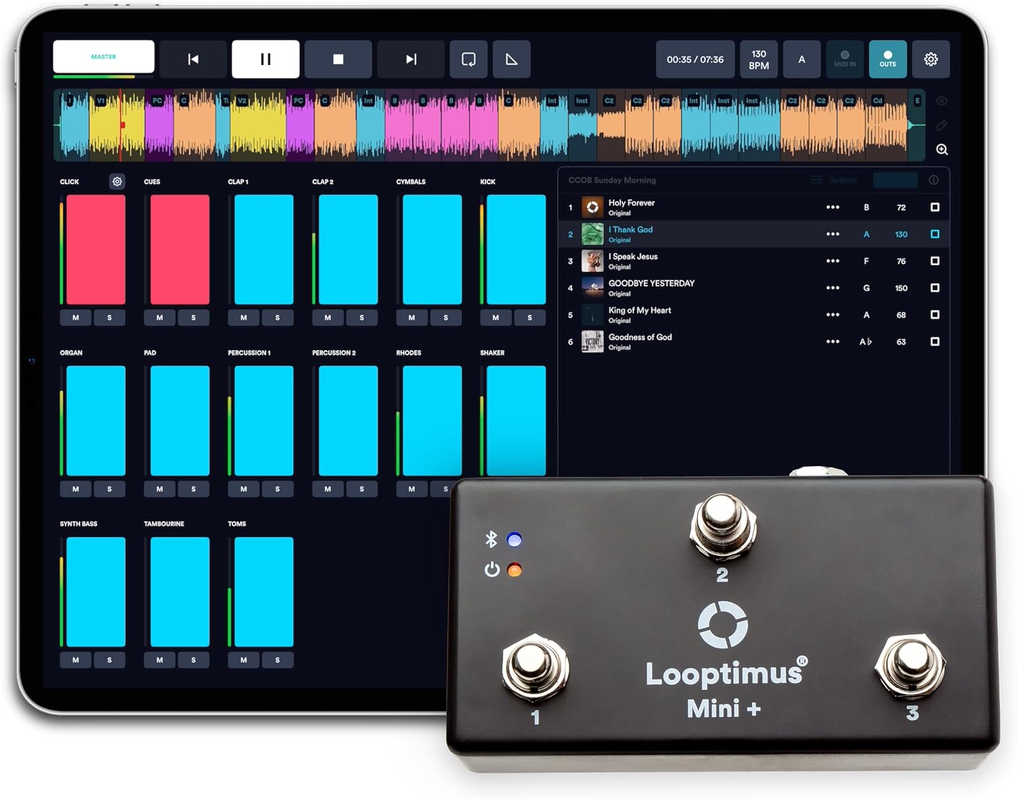Screen dimensions: 1017x799
Task: Mute the CLICK track
Action: (x=75, y=317)
